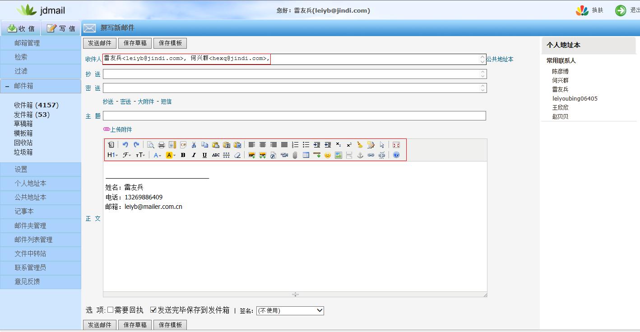
Task: Click the top 保存草稿 button
Action: point(135,43)
